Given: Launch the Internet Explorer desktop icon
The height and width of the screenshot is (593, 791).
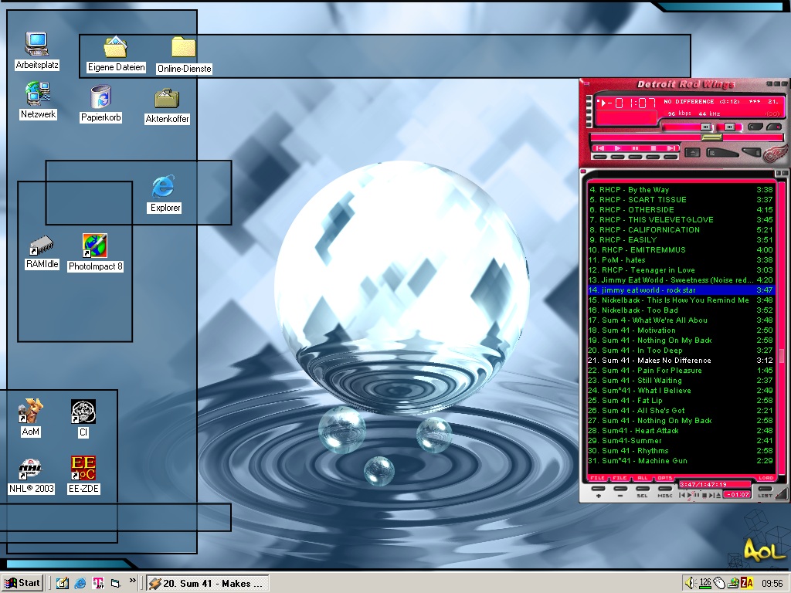Looking at the screenshot, I should click(164, 188).
